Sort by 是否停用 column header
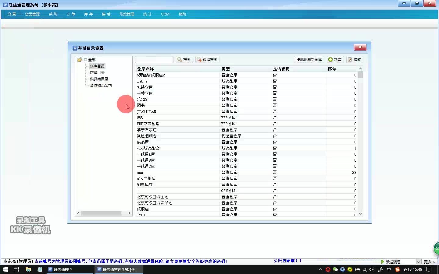The image size is (439, 274). 298,69
